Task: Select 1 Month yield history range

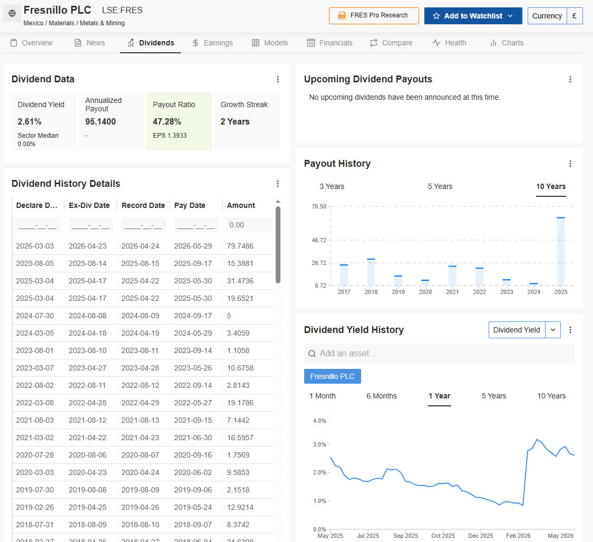Action: pyautogui.click(x=323, y=396)
